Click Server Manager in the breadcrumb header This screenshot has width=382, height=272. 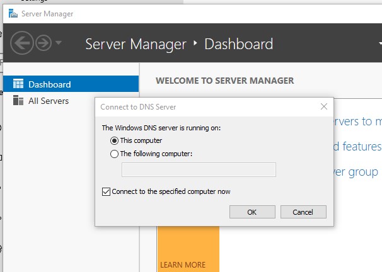click(x=136, y=44)
